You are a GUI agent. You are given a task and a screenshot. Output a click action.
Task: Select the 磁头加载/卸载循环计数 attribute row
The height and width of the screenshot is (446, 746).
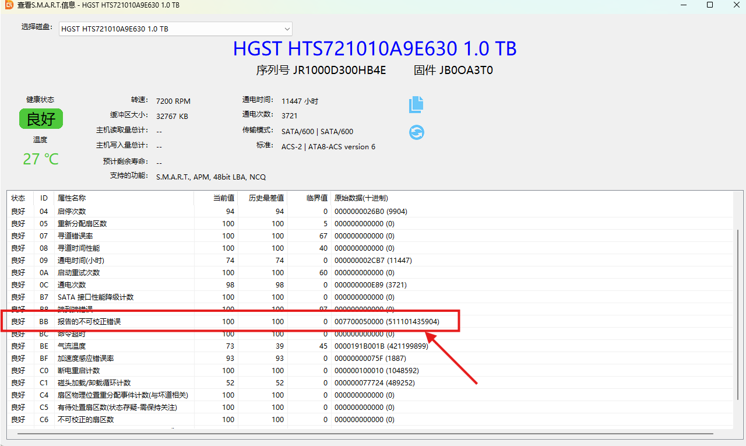370,382
